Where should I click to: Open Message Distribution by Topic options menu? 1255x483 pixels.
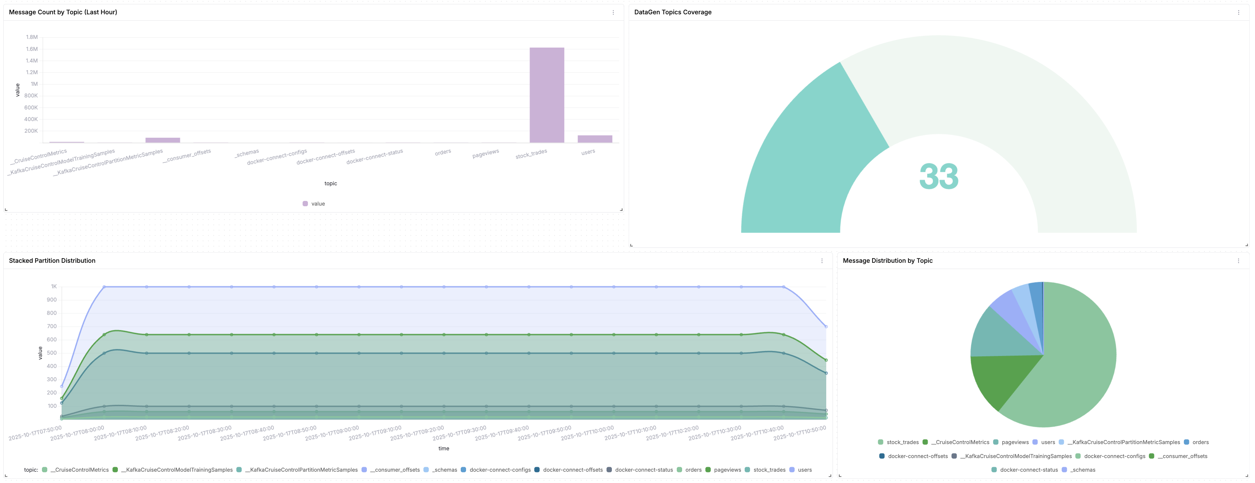[1238, 261]
